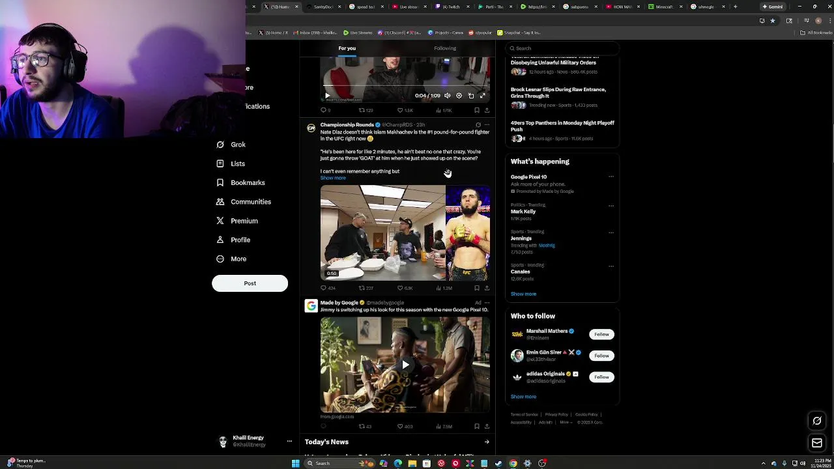Screen dimensions: 834x469
Task: Play the Nate Diaz video thumbnail
Action: (405, 233)
